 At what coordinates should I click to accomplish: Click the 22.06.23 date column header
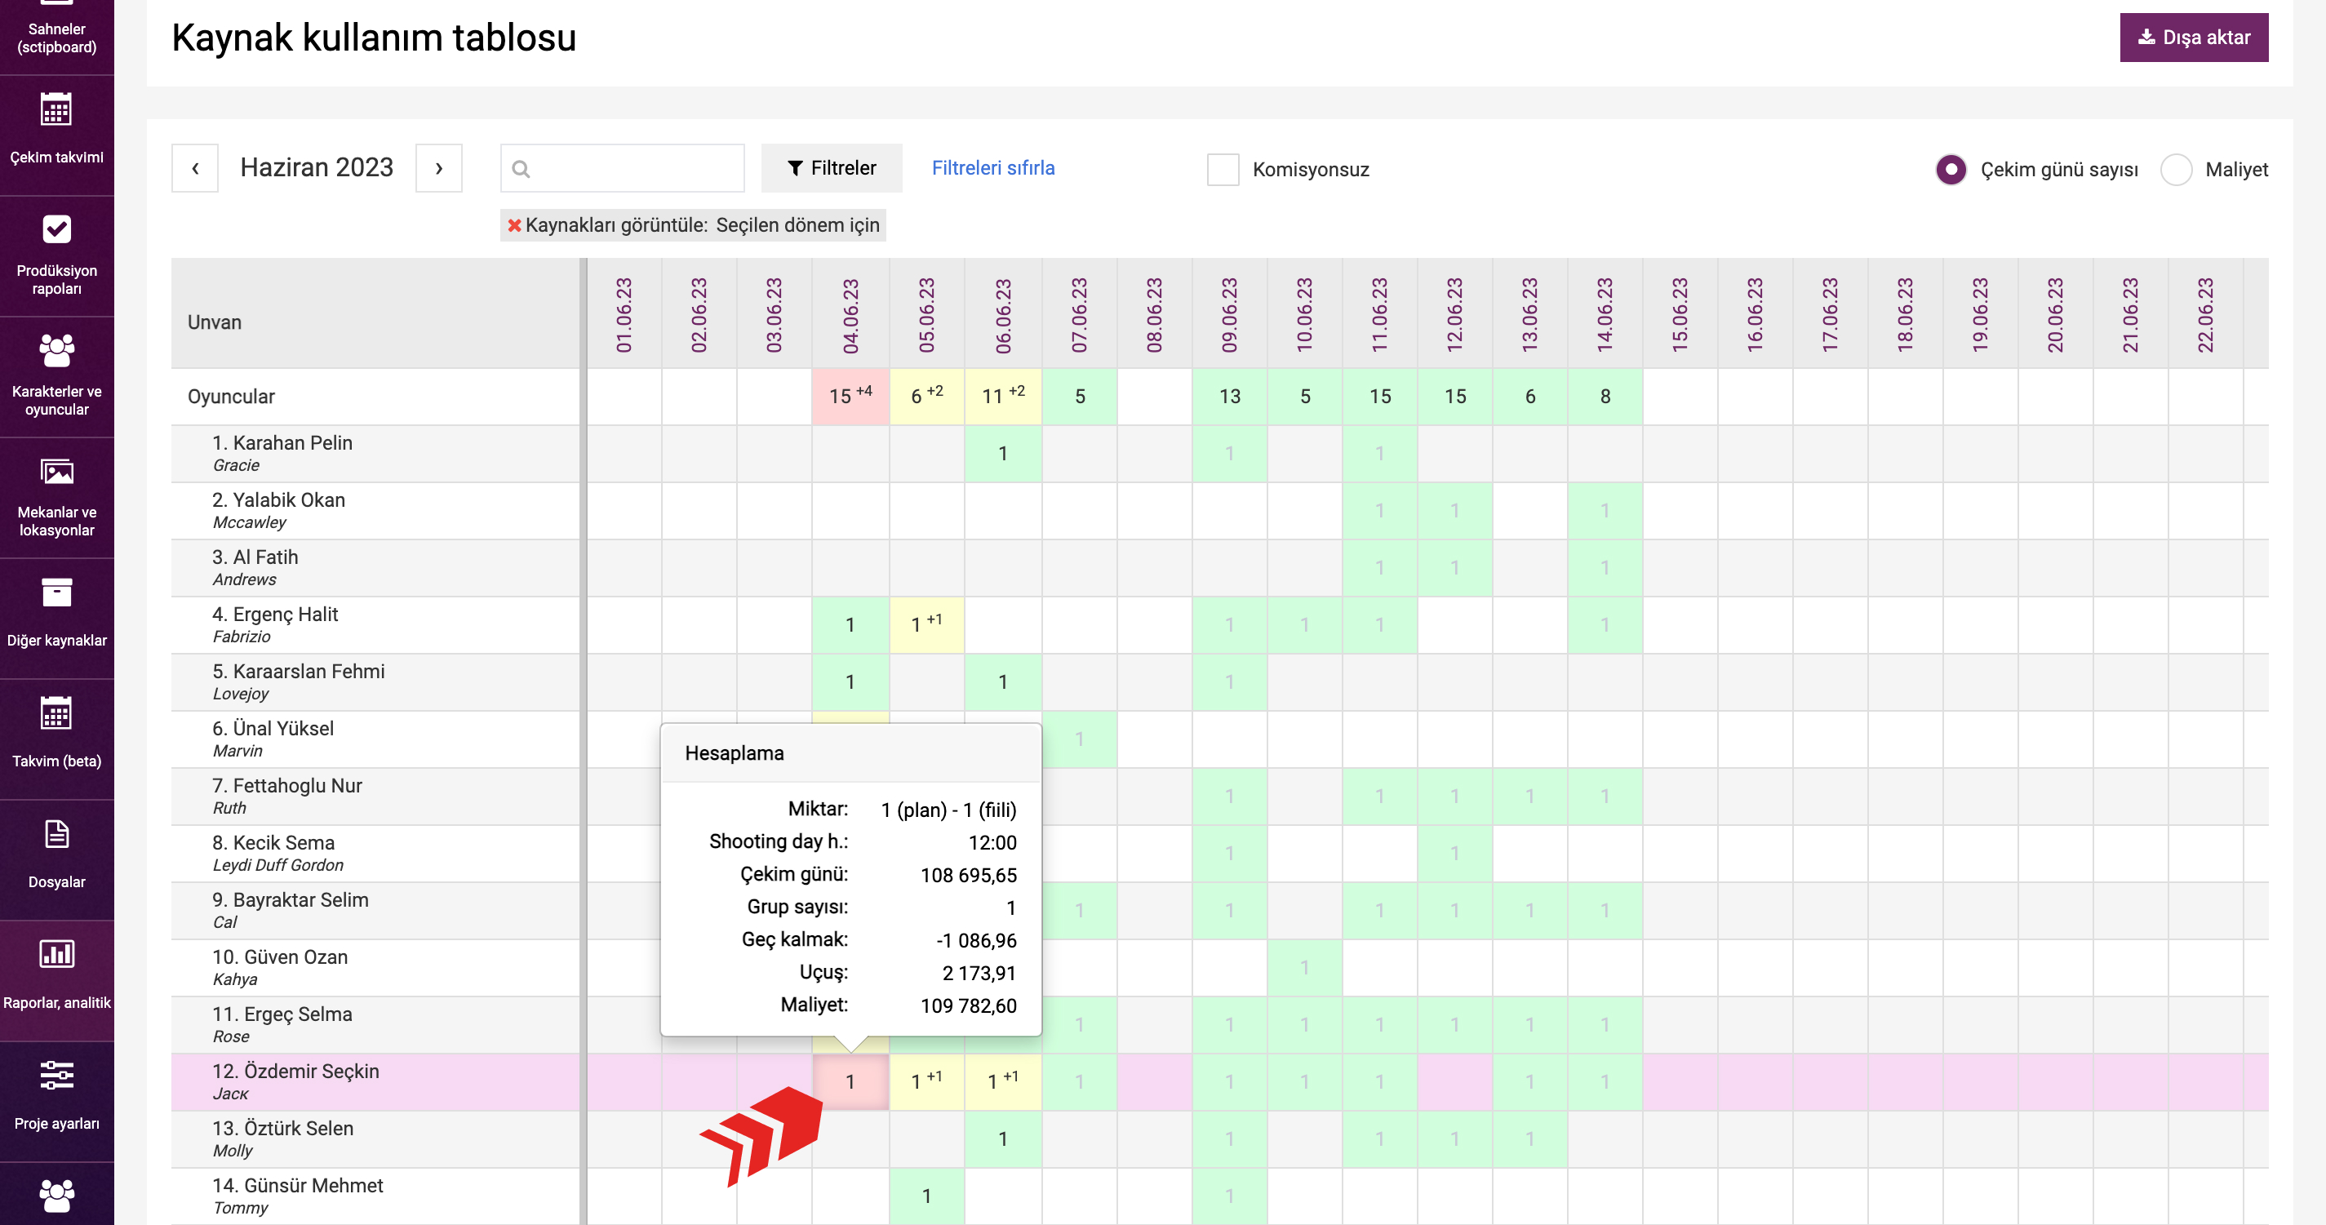2205,315
